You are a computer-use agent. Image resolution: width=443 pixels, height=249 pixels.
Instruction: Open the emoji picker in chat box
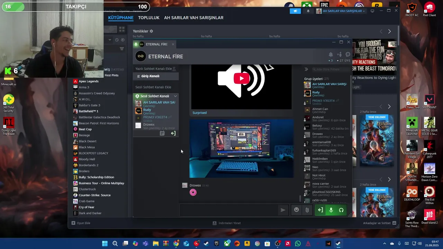coord(296,210)
